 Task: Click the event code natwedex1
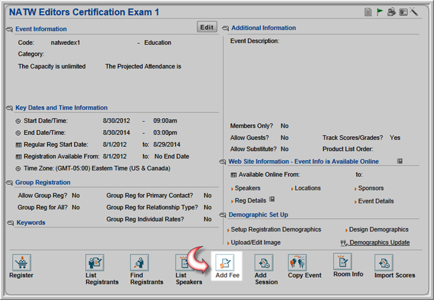pos(65,43)
